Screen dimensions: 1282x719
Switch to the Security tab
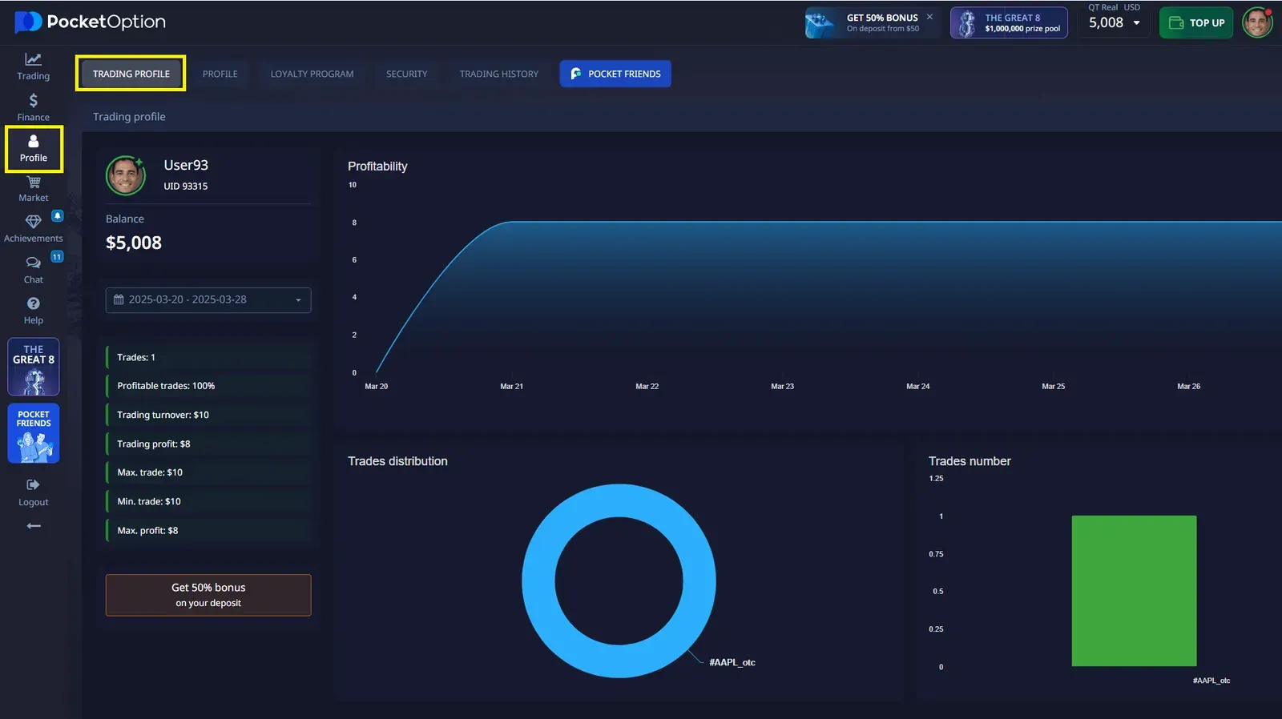(x=406, y=74)
